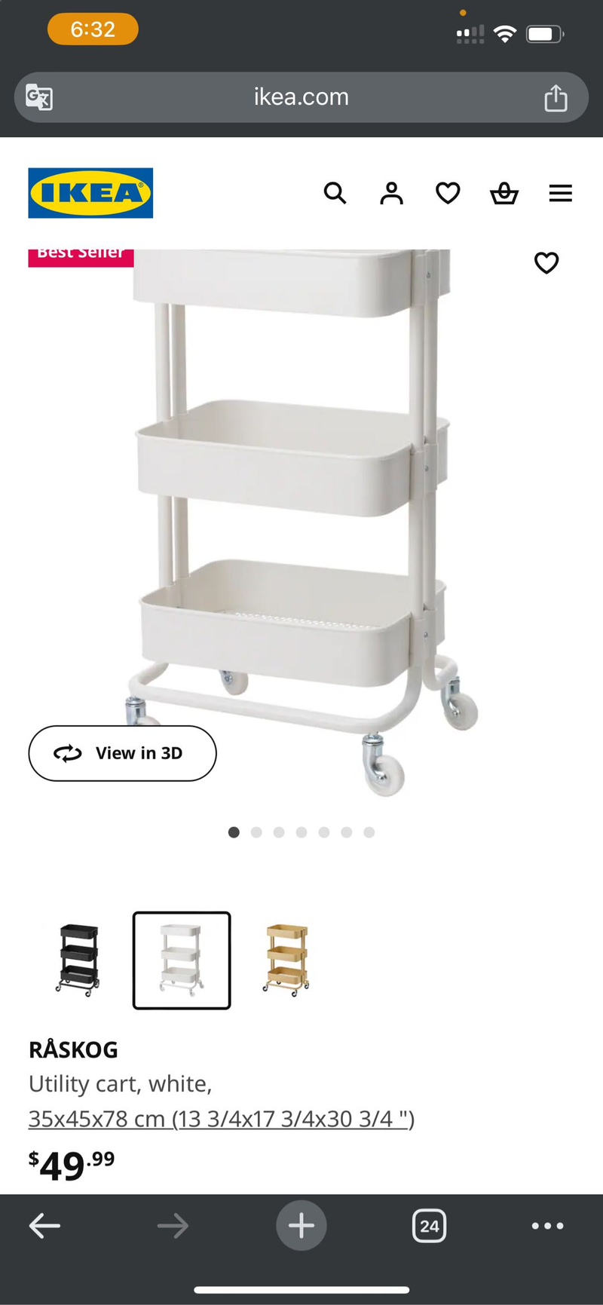603x1305 pixels.
Task: Select the black cart color variant
Action: [x=78, y=960]
